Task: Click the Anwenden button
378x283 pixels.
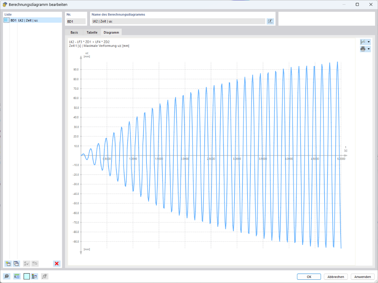Action: [363, 277]
